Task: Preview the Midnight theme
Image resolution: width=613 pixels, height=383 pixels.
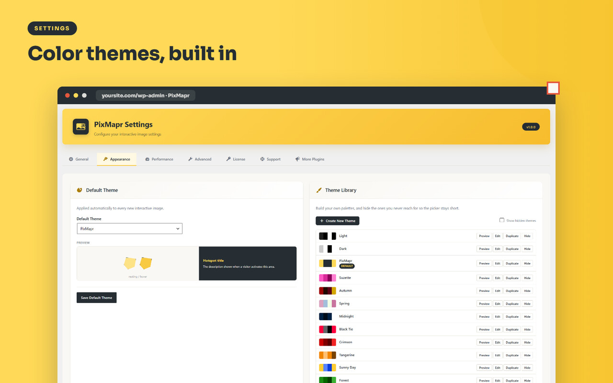Action: point(484,317)
